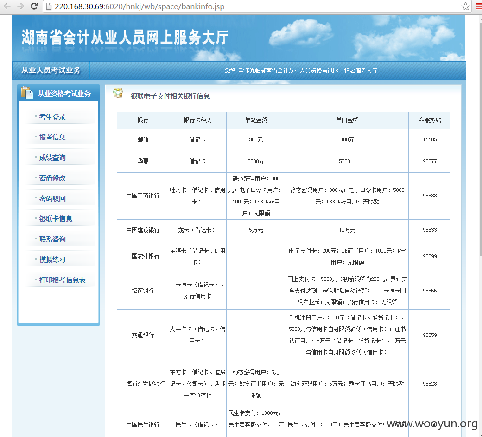Click the 龙卡（借记卡） cell
Image resolution: width=482 pixels, height=437 pixels.
197,230
